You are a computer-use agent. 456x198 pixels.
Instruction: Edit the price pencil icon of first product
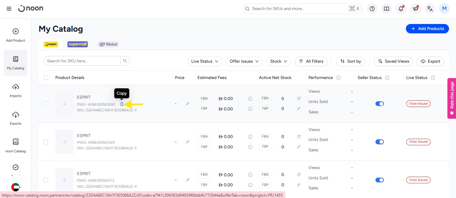coord(188,104)
